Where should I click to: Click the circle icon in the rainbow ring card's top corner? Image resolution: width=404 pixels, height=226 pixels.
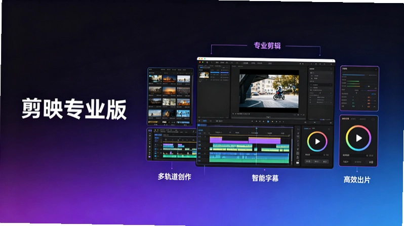(373, 119)
